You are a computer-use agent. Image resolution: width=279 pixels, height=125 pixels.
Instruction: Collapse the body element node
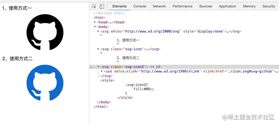tap(95, 27)
